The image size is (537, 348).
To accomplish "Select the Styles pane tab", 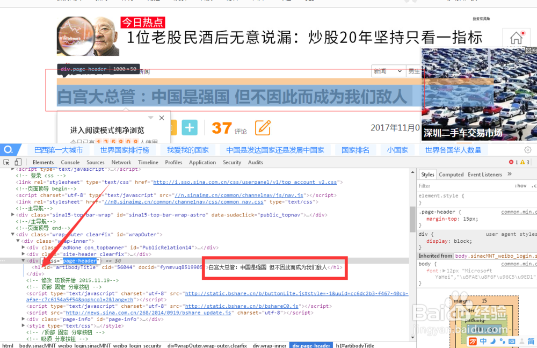I will (x=427, y=175).
